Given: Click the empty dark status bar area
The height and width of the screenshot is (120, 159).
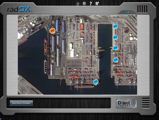Looking at the screenshot, I should pos(72,103).
